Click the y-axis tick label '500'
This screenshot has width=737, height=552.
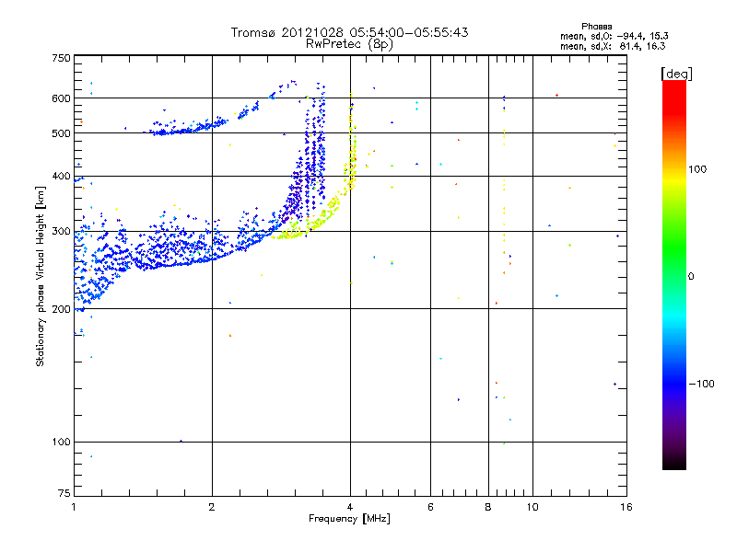click(62, 133)
